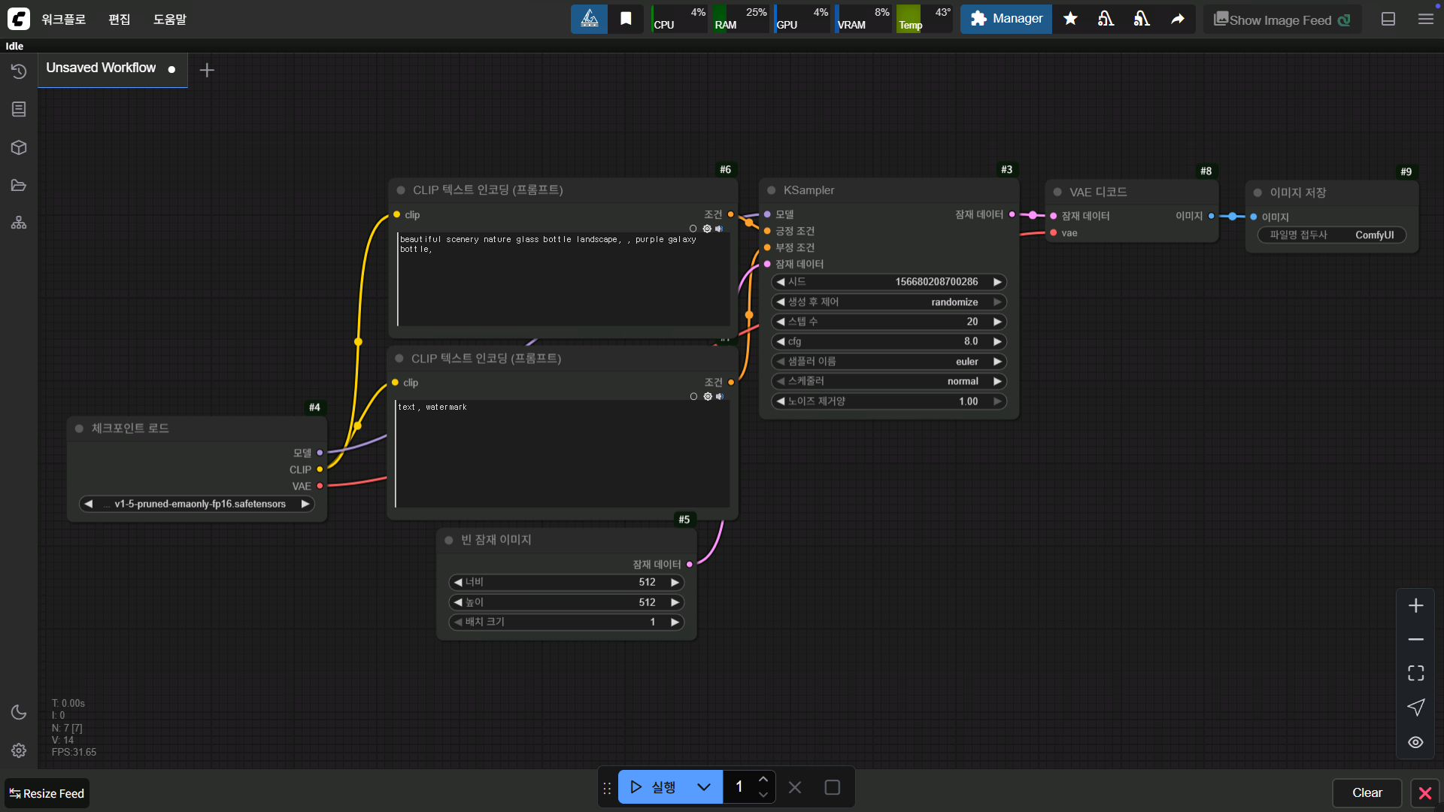Image resolution: width=1444 pixels, height=812 pixels.
Task: Open the queue history sidebar icon
Action: coord(19,71)
